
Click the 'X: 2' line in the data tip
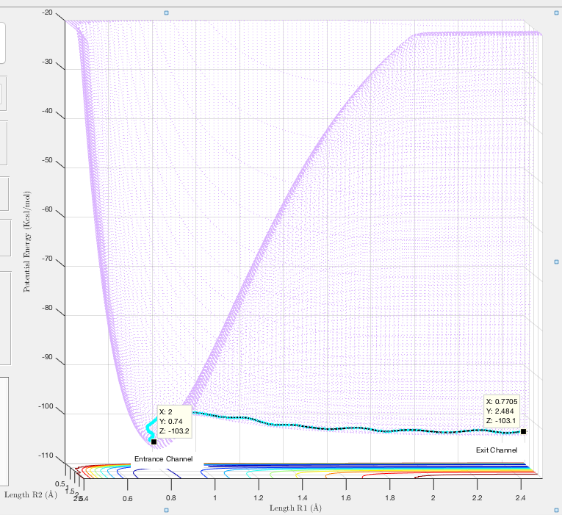point(165,412)
